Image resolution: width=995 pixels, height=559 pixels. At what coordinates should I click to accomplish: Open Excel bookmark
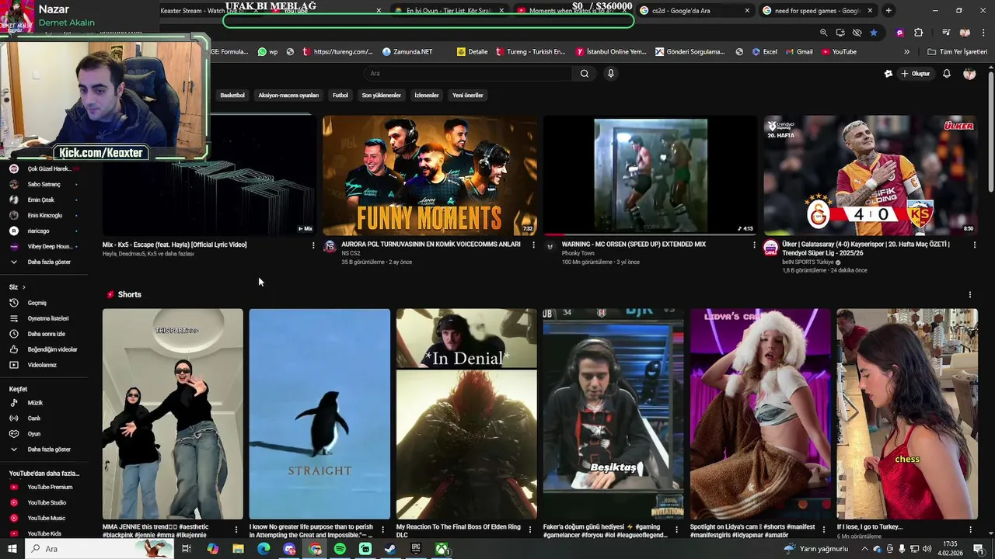coord(764,52)
